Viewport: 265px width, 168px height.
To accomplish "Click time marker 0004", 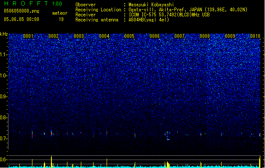I will (x=104, y=36).
